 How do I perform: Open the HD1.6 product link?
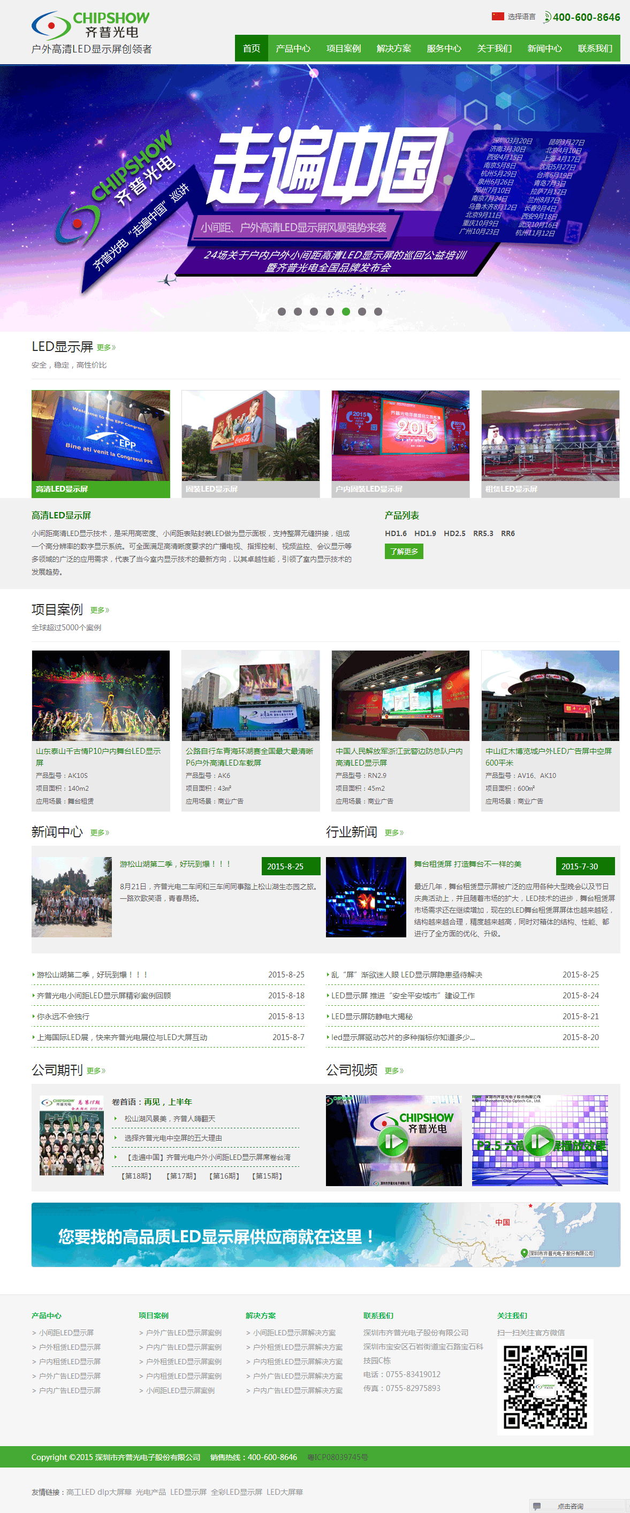pos(396,533)
